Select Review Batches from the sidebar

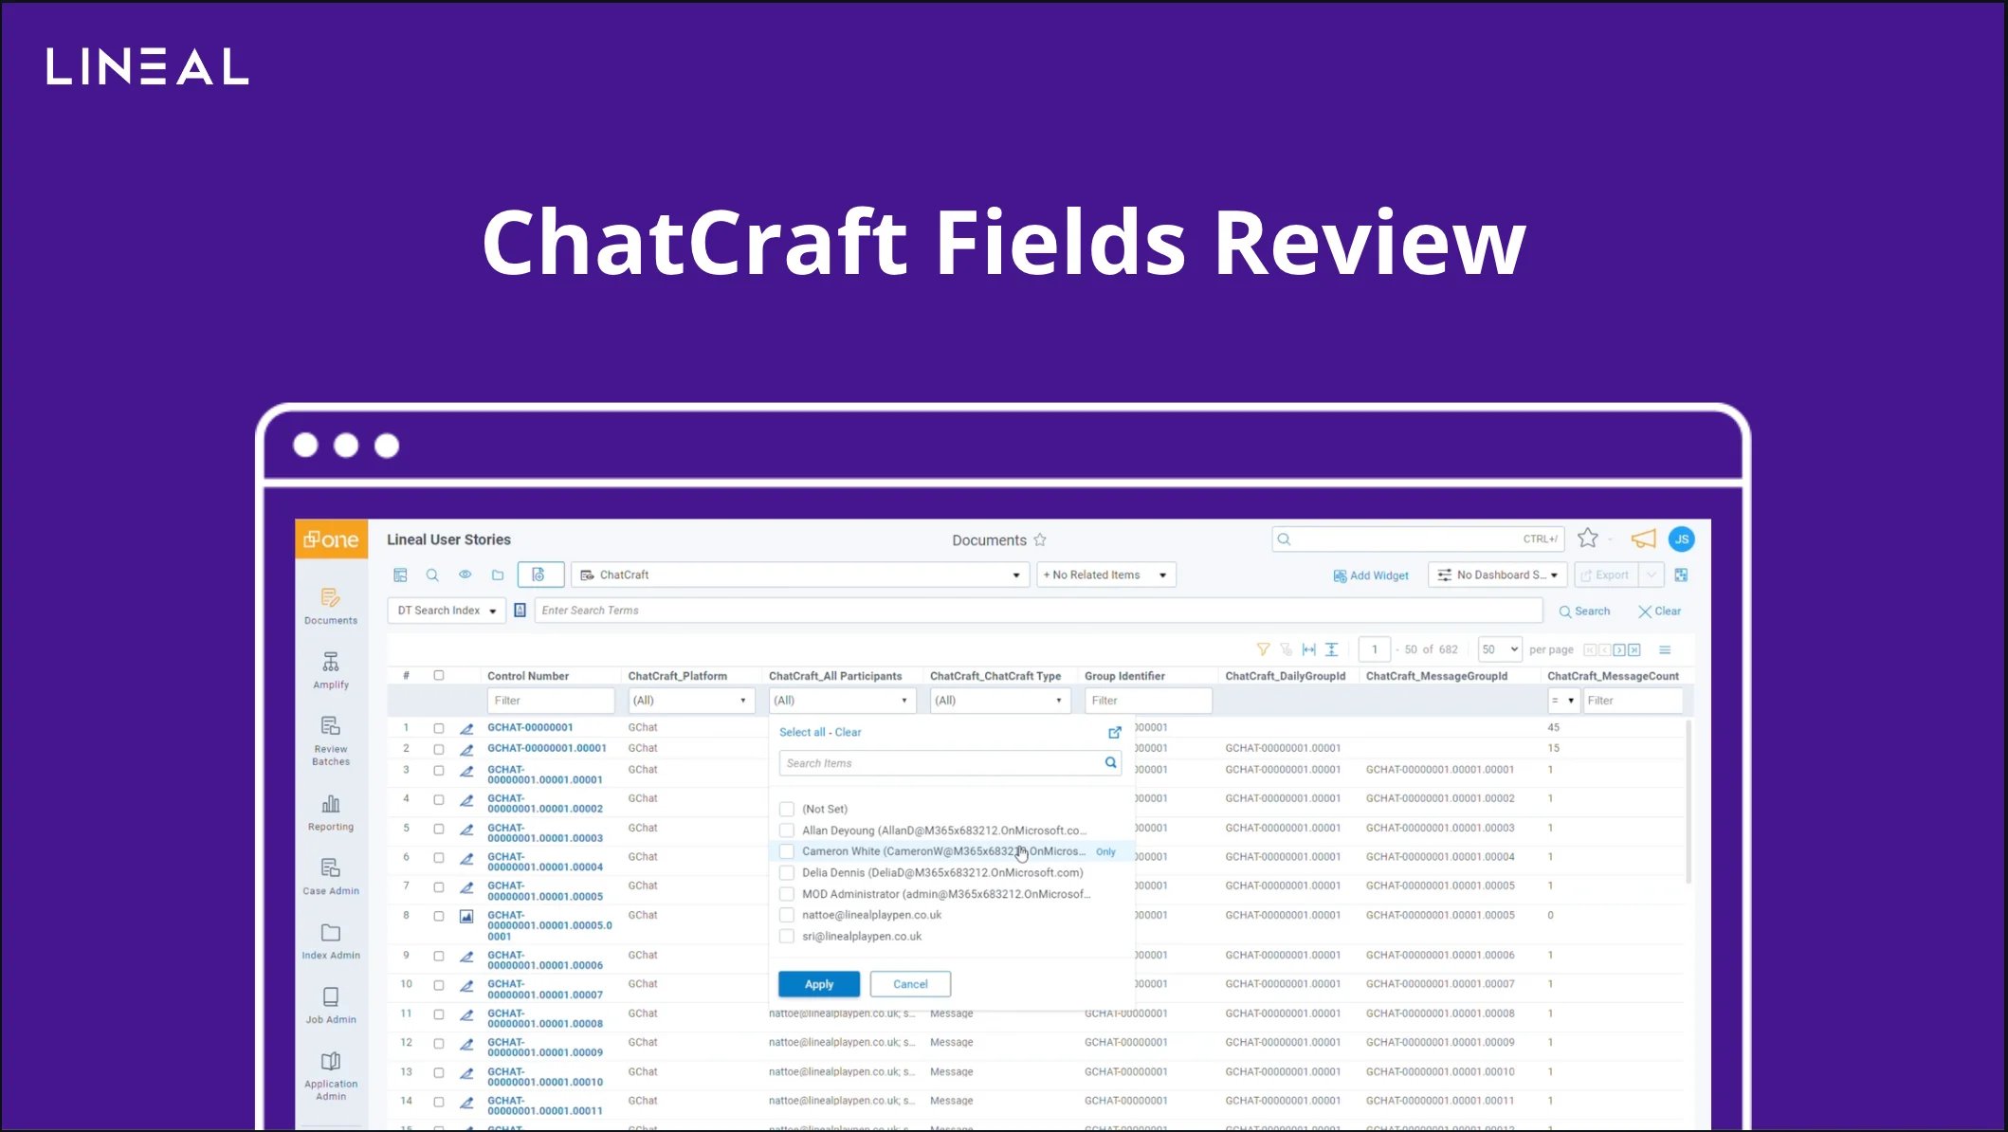[x=330, y=741]
